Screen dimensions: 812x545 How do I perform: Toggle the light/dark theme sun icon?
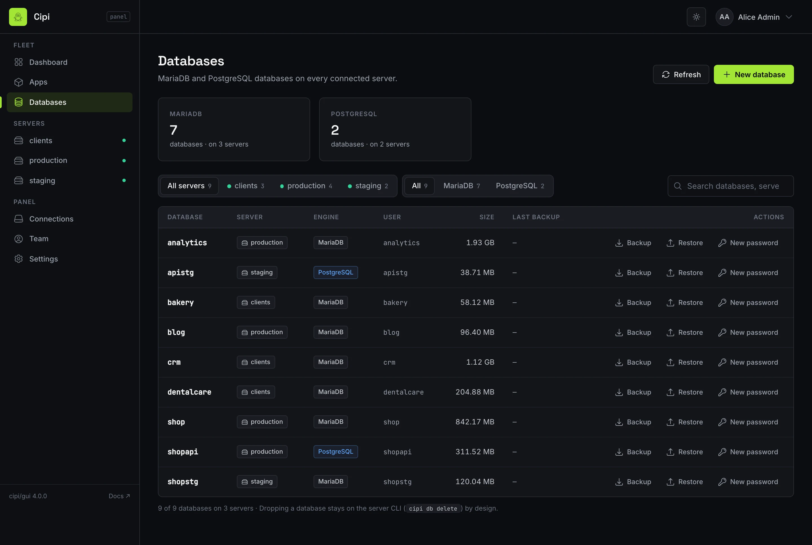(x=696, y=17)
